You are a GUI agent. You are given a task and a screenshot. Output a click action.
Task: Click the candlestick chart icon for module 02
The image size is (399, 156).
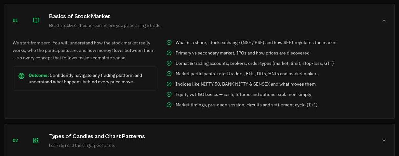36,140
